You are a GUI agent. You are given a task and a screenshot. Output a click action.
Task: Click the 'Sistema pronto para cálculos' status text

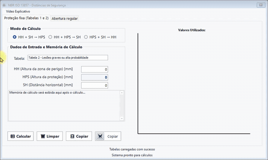(132, 155)
